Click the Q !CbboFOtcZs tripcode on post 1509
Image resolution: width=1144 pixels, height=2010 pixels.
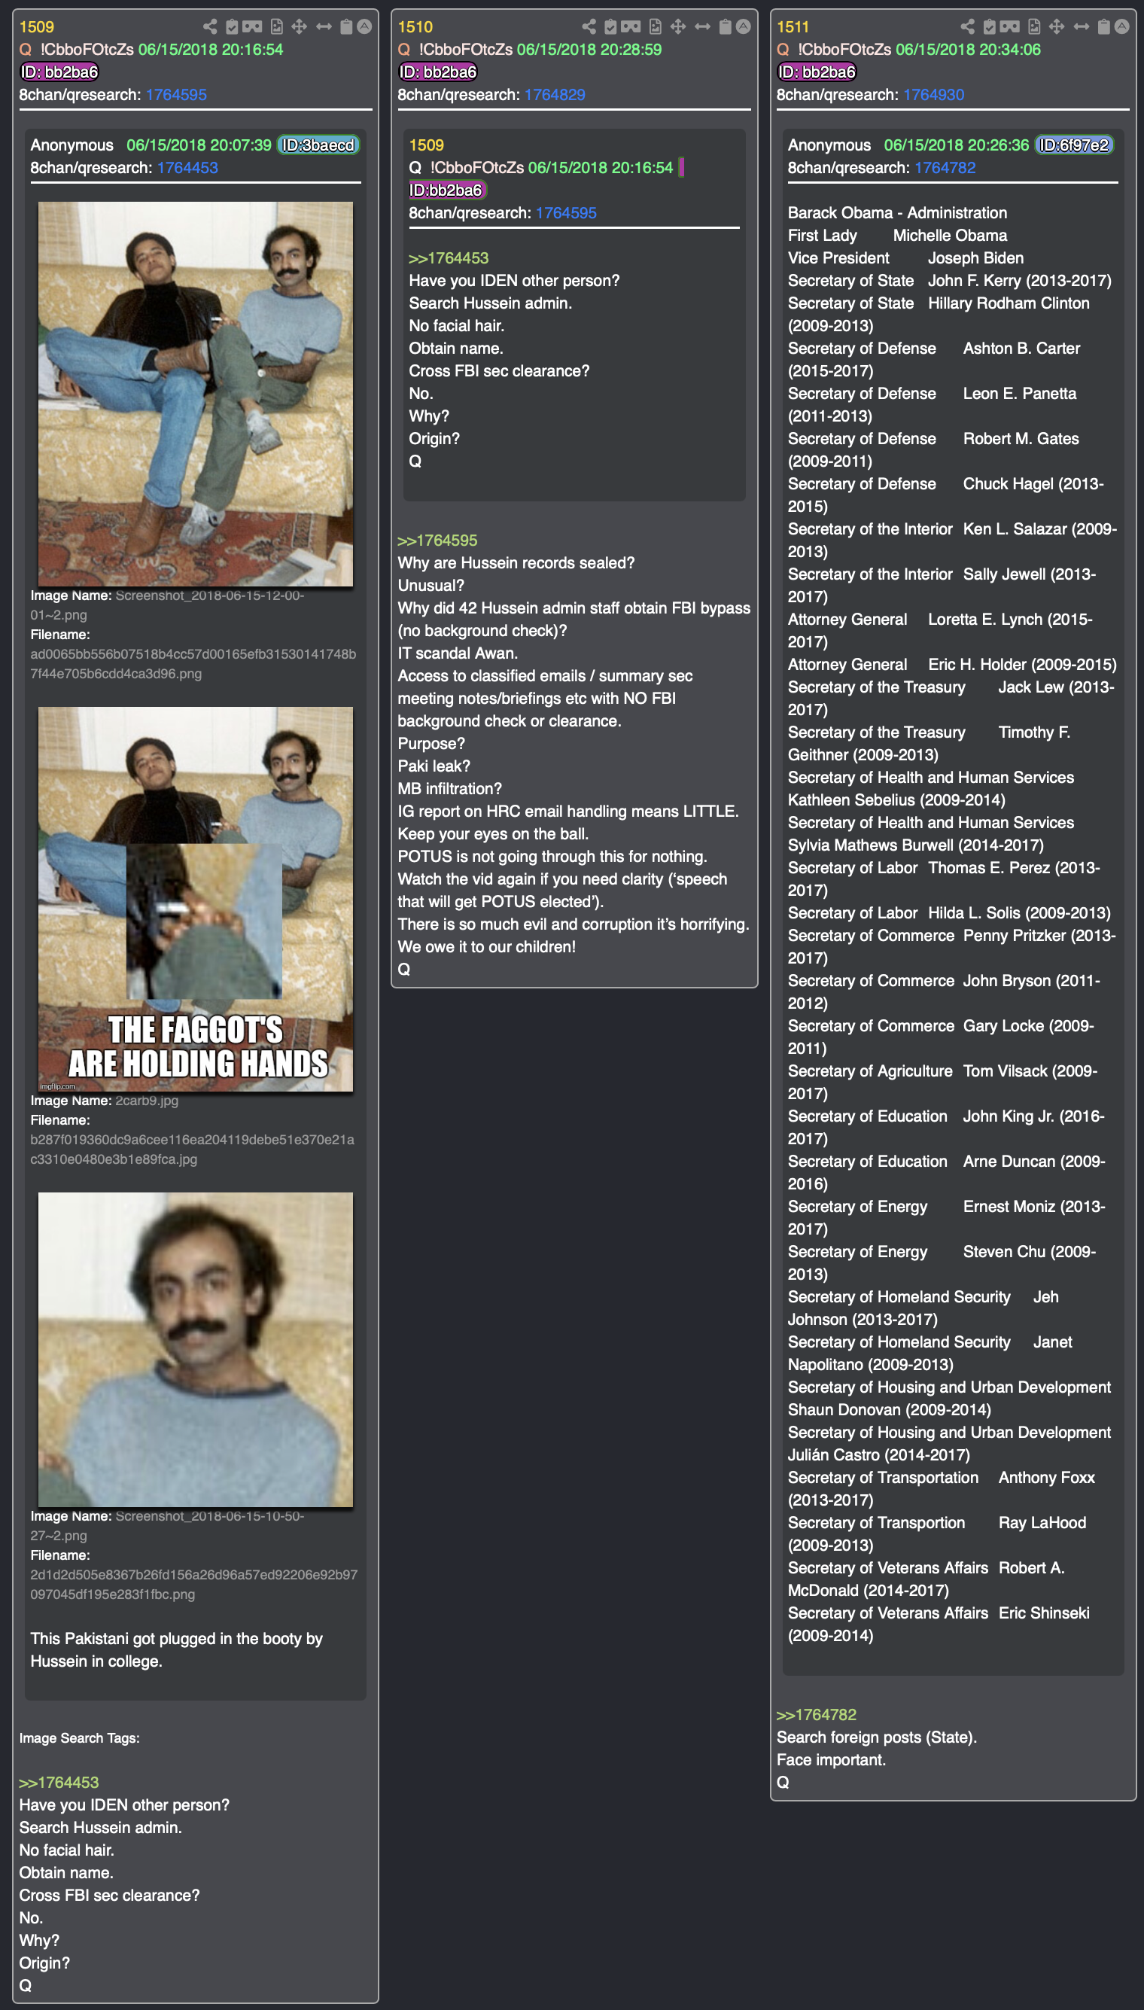coord(76,50)
